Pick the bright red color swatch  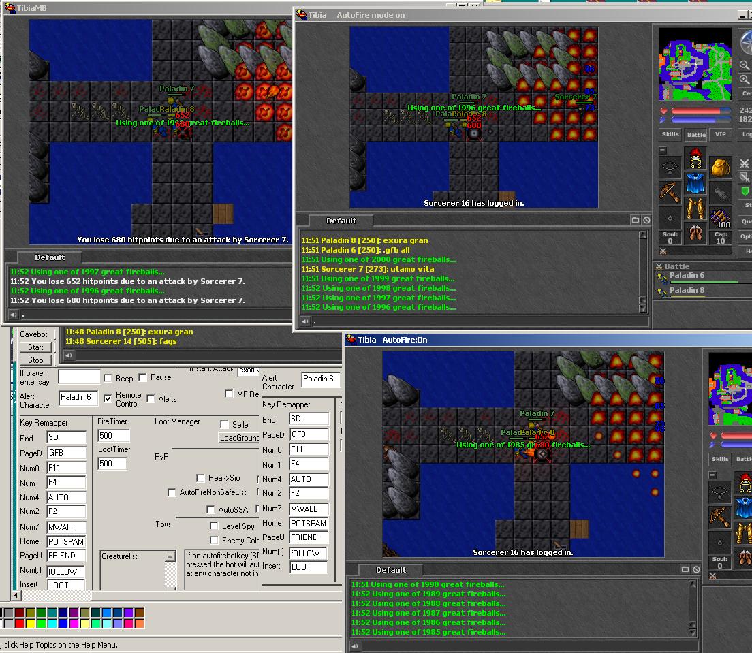coord(20,623)
